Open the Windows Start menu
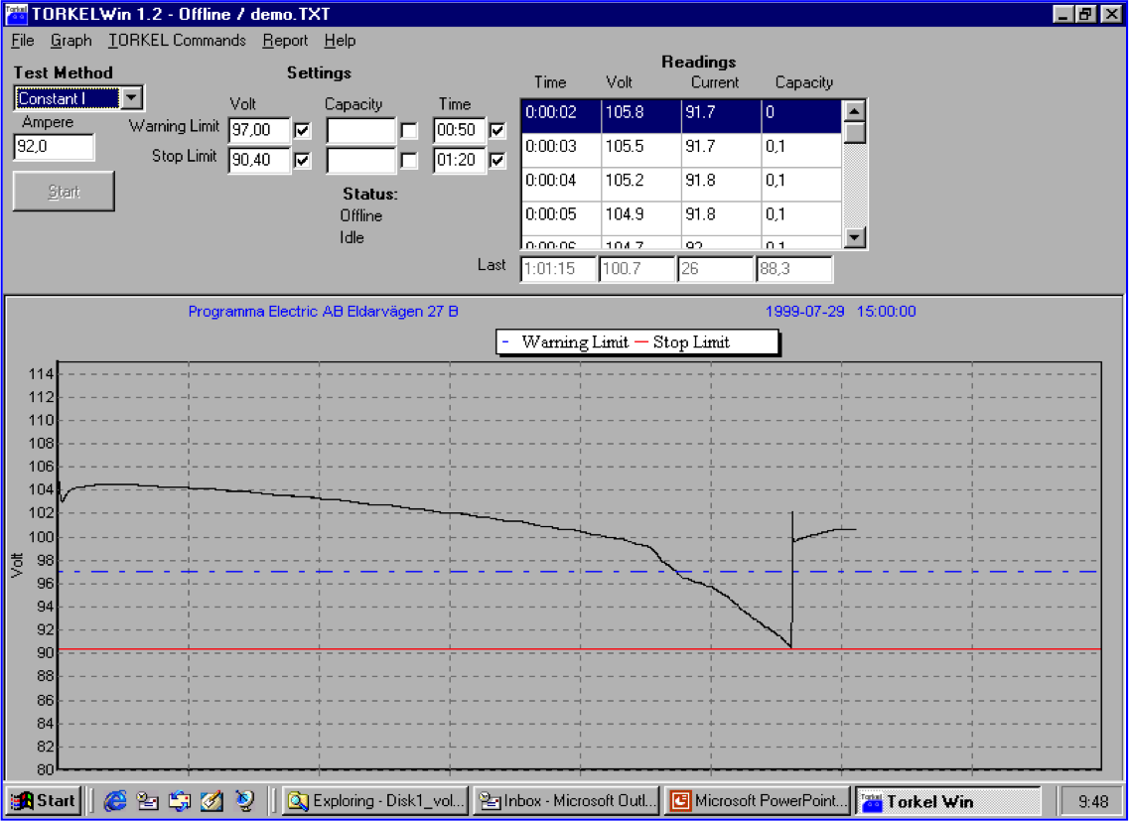This screenshot has height=821, width=1129. point(43,801)
